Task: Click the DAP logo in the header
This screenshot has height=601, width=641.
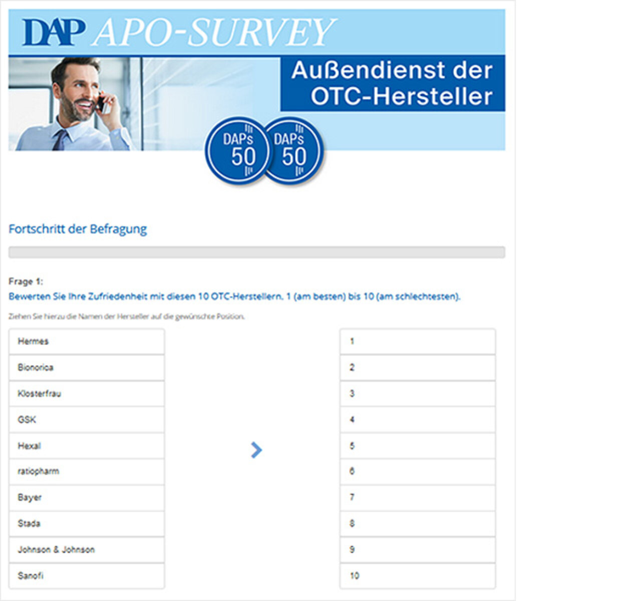Action: (54, 33)
